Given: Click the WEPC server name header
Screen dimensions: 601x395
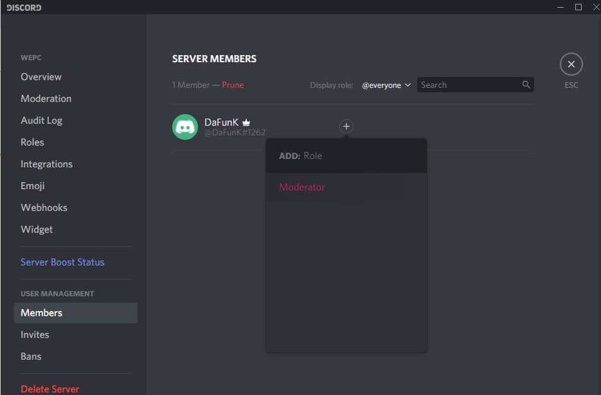Looking at the screenshot, I should [x=31, y=58].
